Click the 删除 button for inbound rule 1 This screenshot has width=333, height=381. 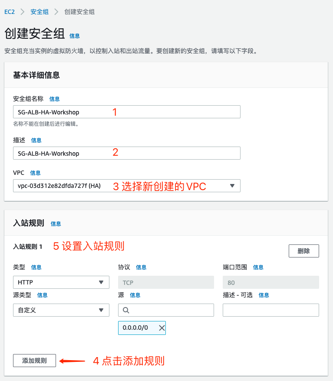[303, 251]
